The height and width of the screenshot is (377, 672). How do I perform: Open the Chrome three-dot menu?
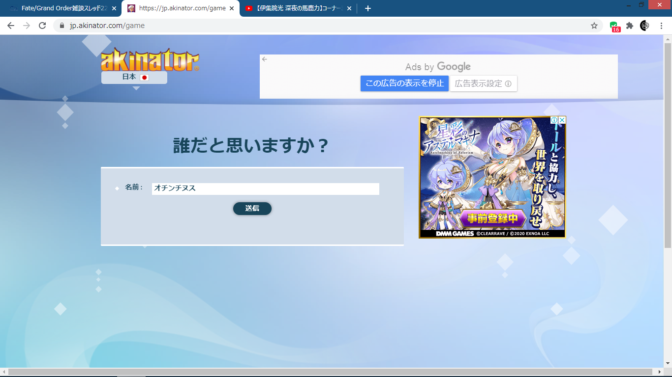coord(661,26)
